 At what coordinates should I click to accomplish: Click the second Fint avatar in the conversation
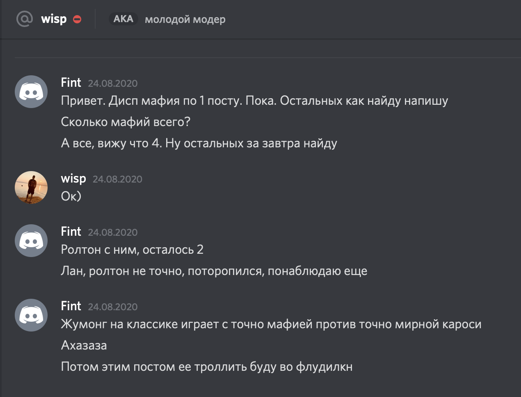tap(31, 241)
